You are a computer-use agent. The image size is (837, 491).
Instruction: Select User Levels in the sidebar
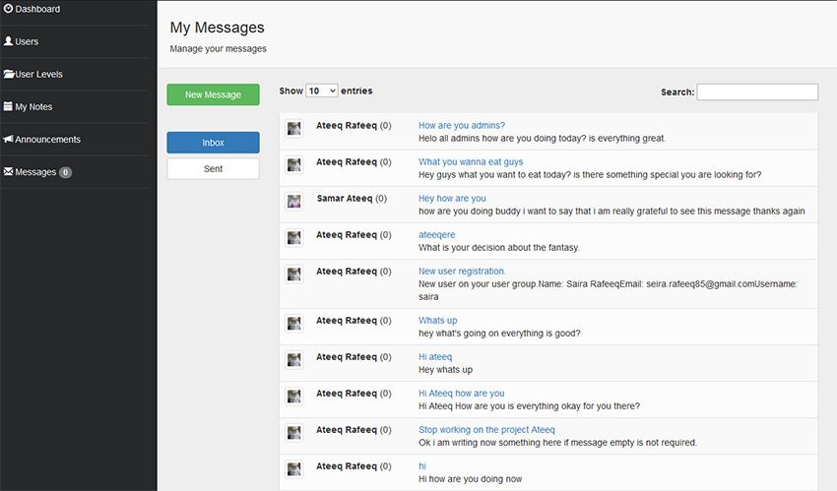click(38, 74)
